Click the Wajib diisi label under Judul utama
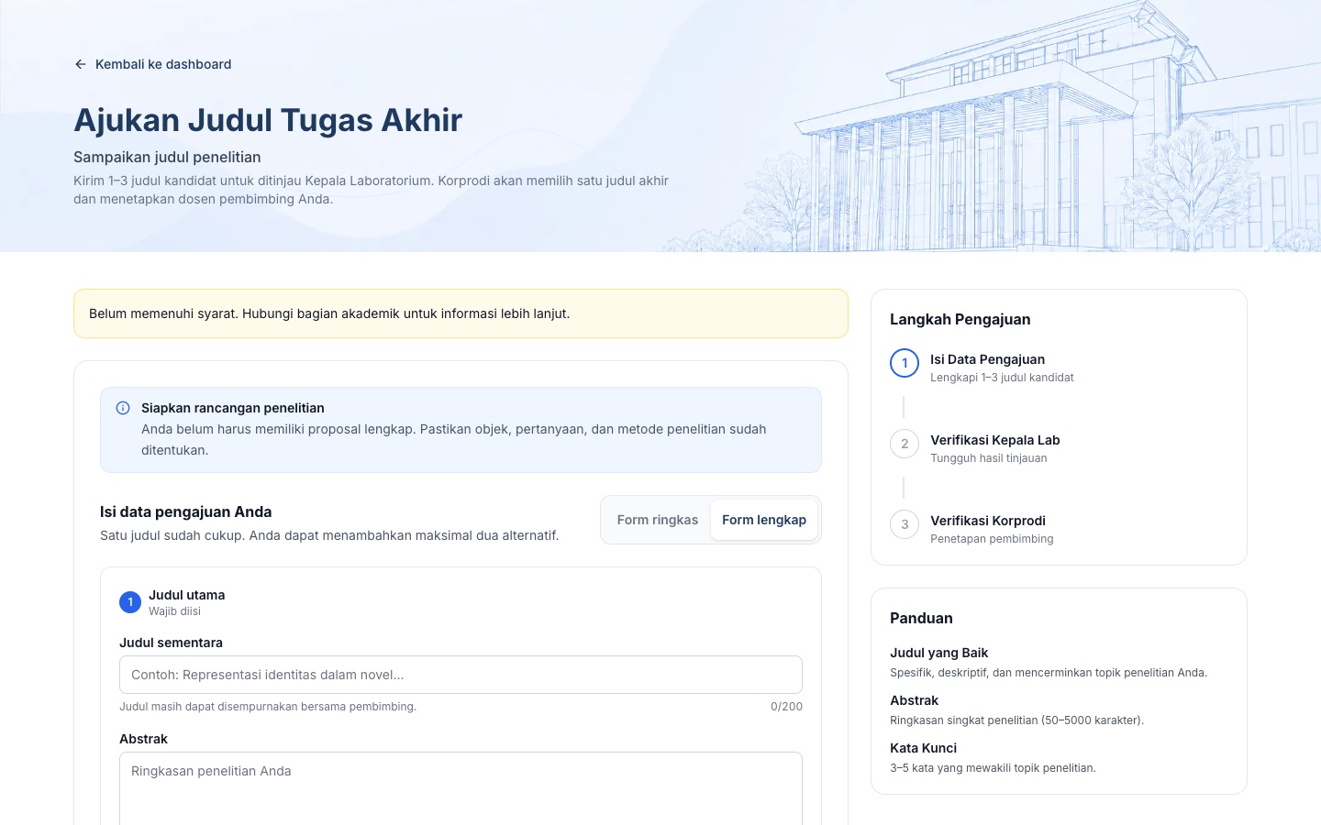Viewport: 1321px width, 825px height. 174,611
